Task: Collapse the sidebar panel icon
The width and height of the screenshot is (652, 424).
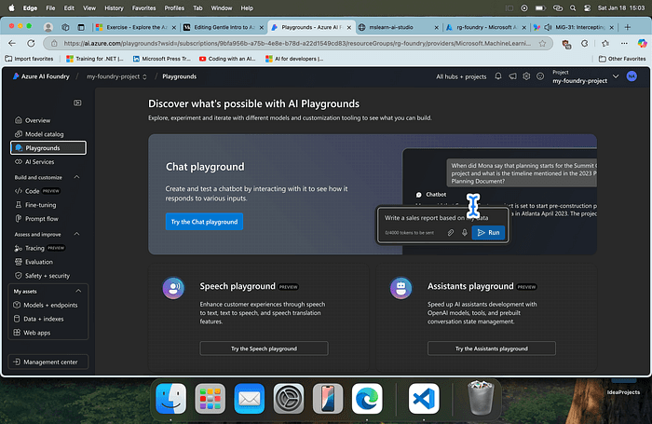Action: pyautogui.click(x=77, y=103)
